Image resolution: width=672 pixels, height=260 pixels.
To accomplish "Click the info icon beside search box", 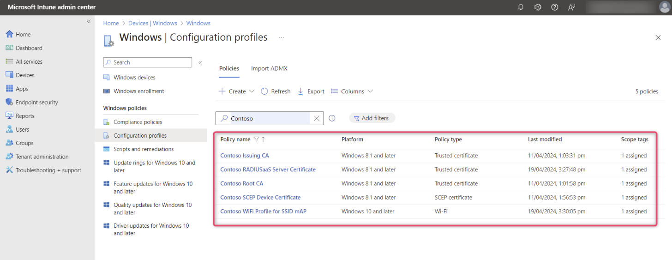I will point(332,118).
